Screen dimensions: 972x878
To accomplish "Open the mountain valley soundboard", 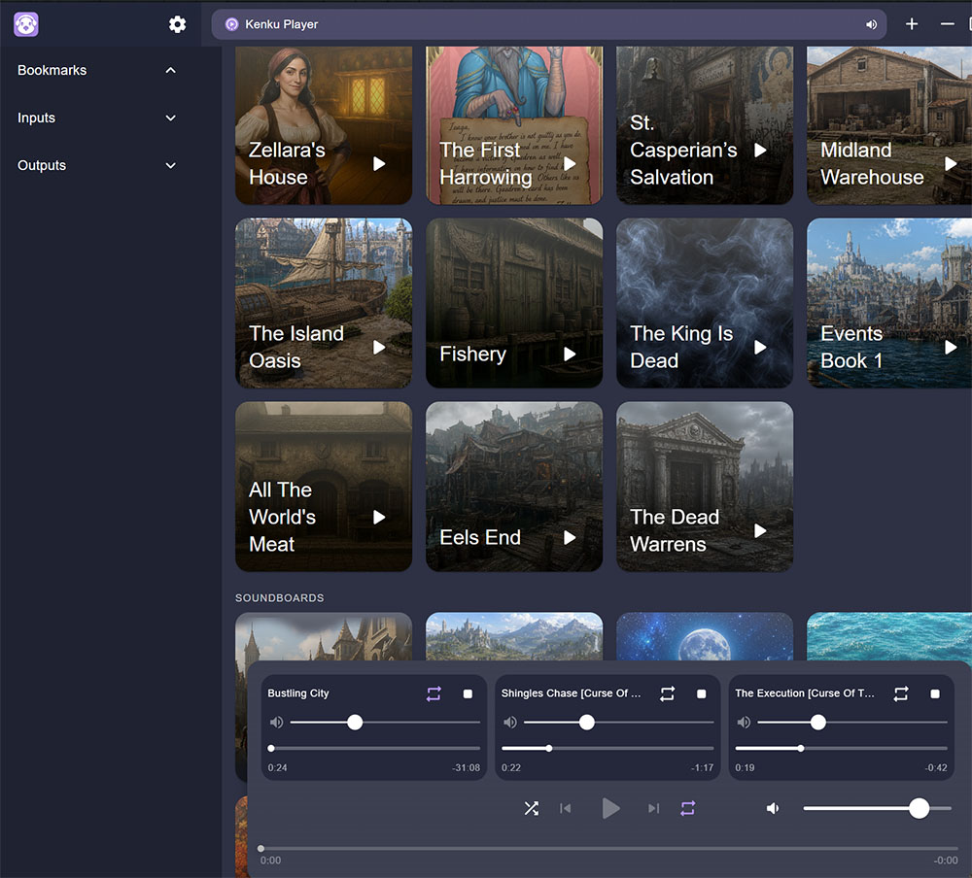I will (514, 636).
